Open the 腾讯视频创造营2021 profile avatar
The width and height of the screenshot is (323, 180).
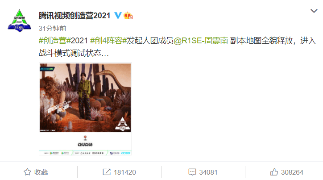19,21
